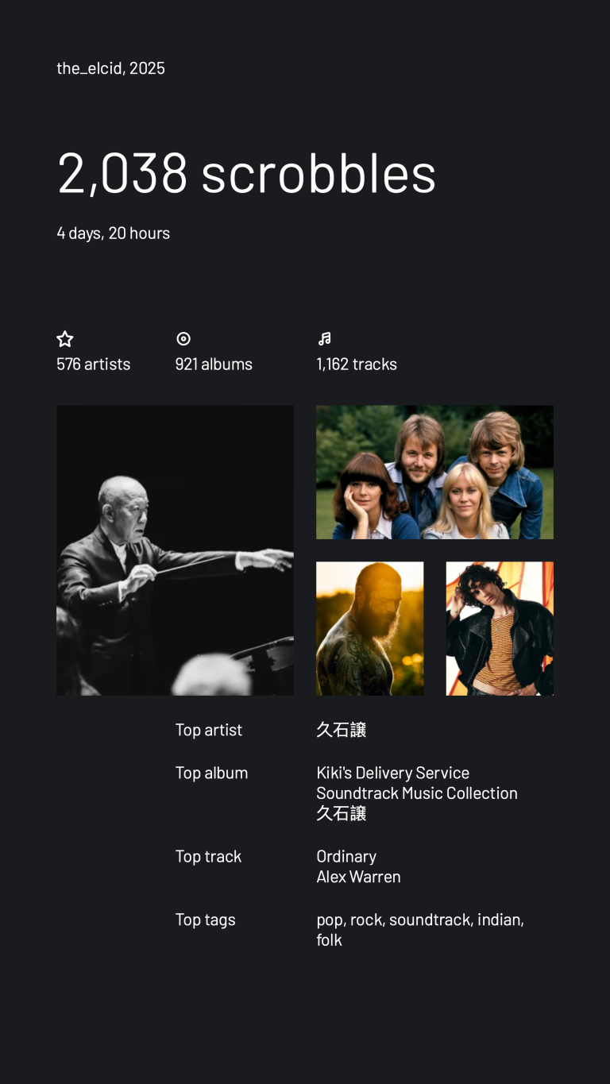Viewport: 610px width, 1084px height.
Task: Open Kiki's Delivery Service Soundtrack album
Action: pos(416,783)
